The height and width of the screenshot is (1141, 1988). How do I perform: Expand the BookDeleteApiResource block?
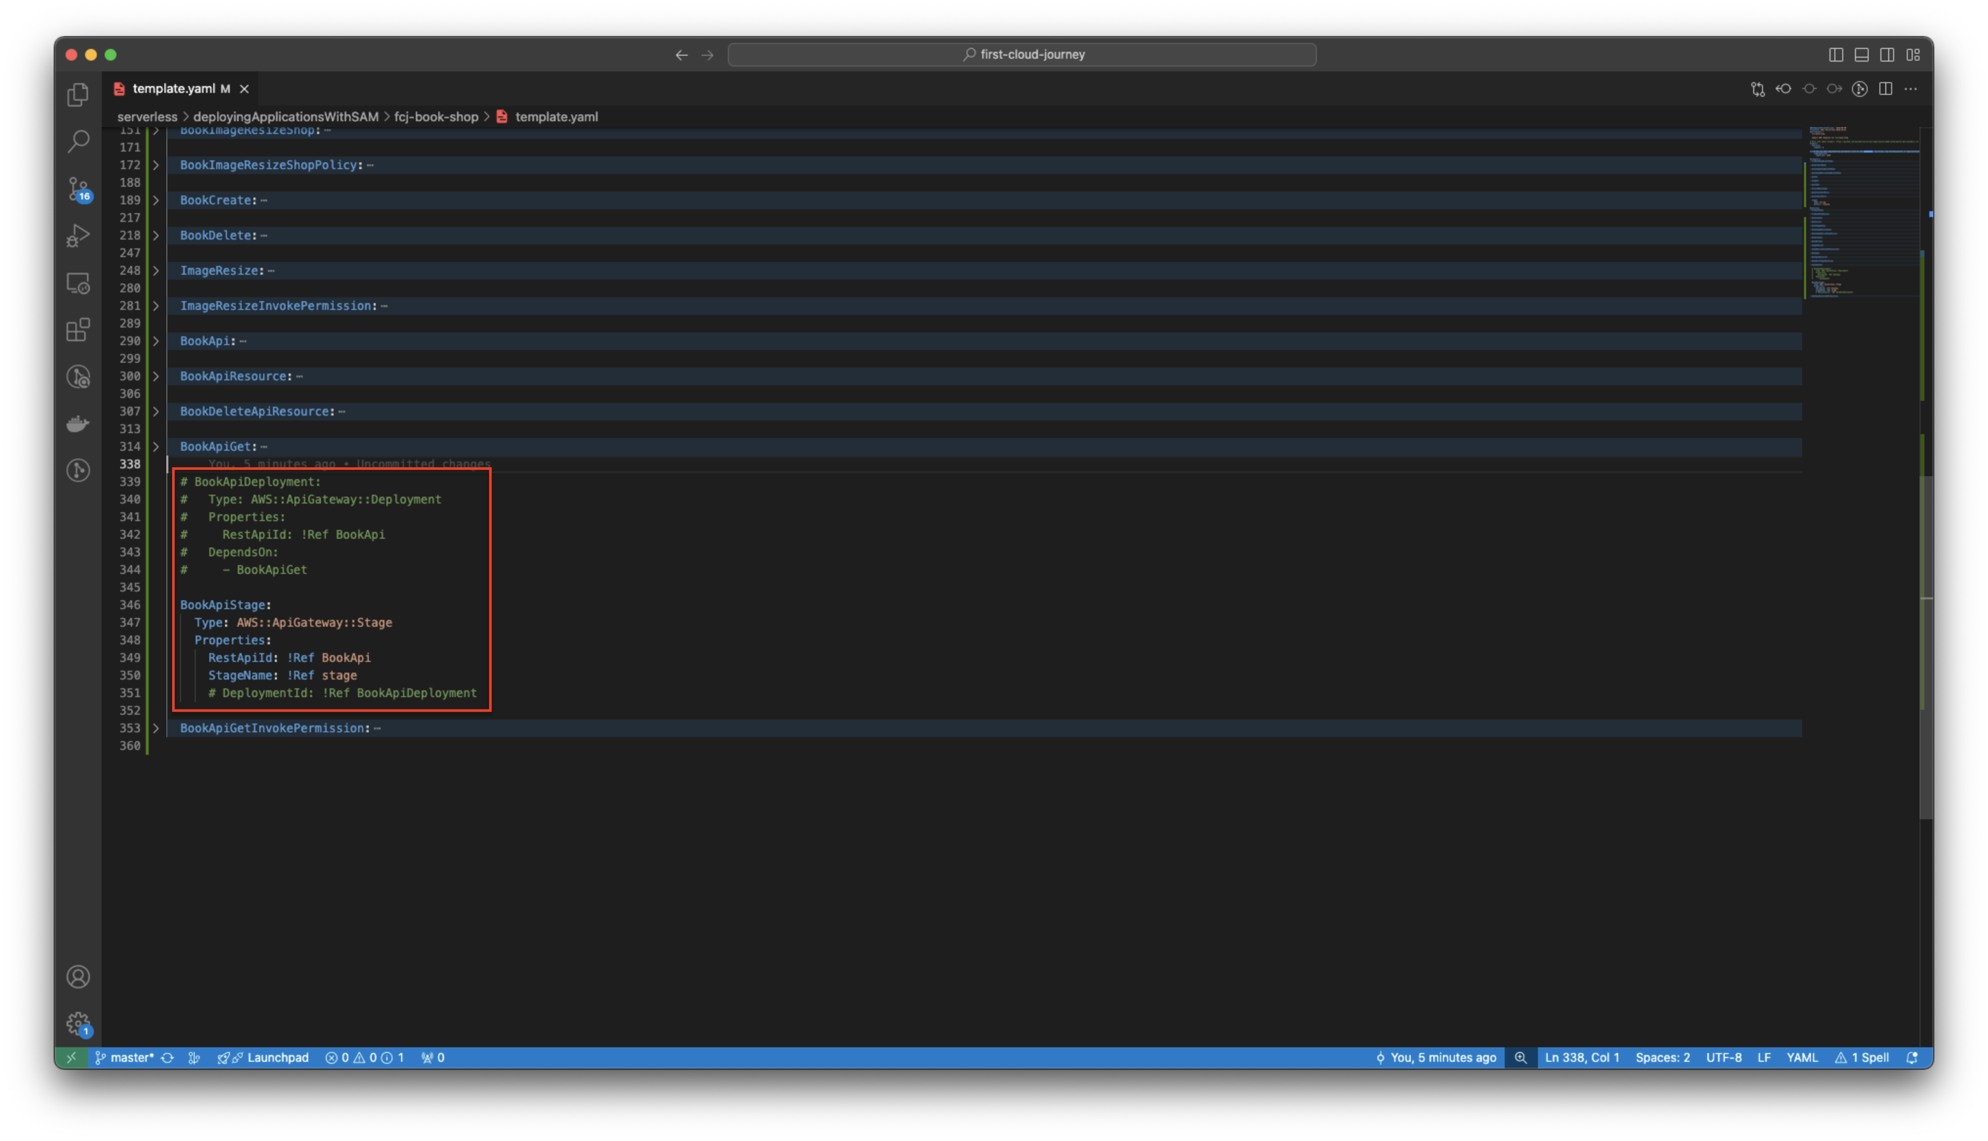[x=156, y=412]
